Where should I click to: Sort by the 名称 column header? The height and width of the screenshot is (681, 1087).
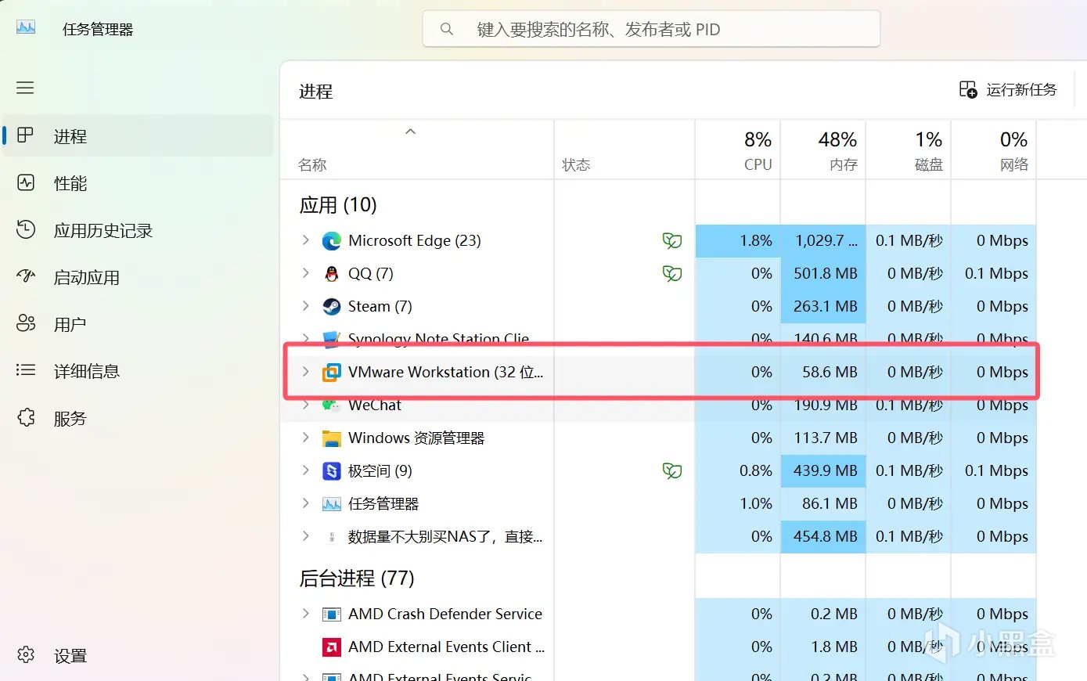[x=416, y=150]
